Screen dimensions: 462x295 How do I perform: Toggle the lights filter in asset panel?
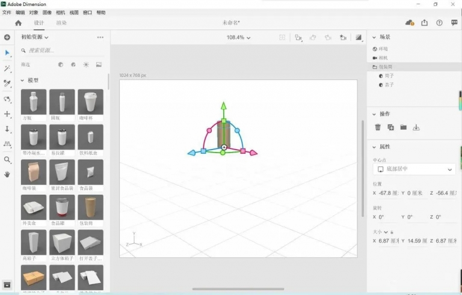(86, 64)
